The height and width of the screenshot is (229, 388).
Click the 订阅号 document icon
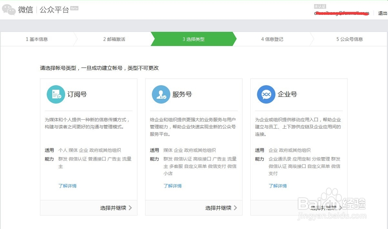56,94
